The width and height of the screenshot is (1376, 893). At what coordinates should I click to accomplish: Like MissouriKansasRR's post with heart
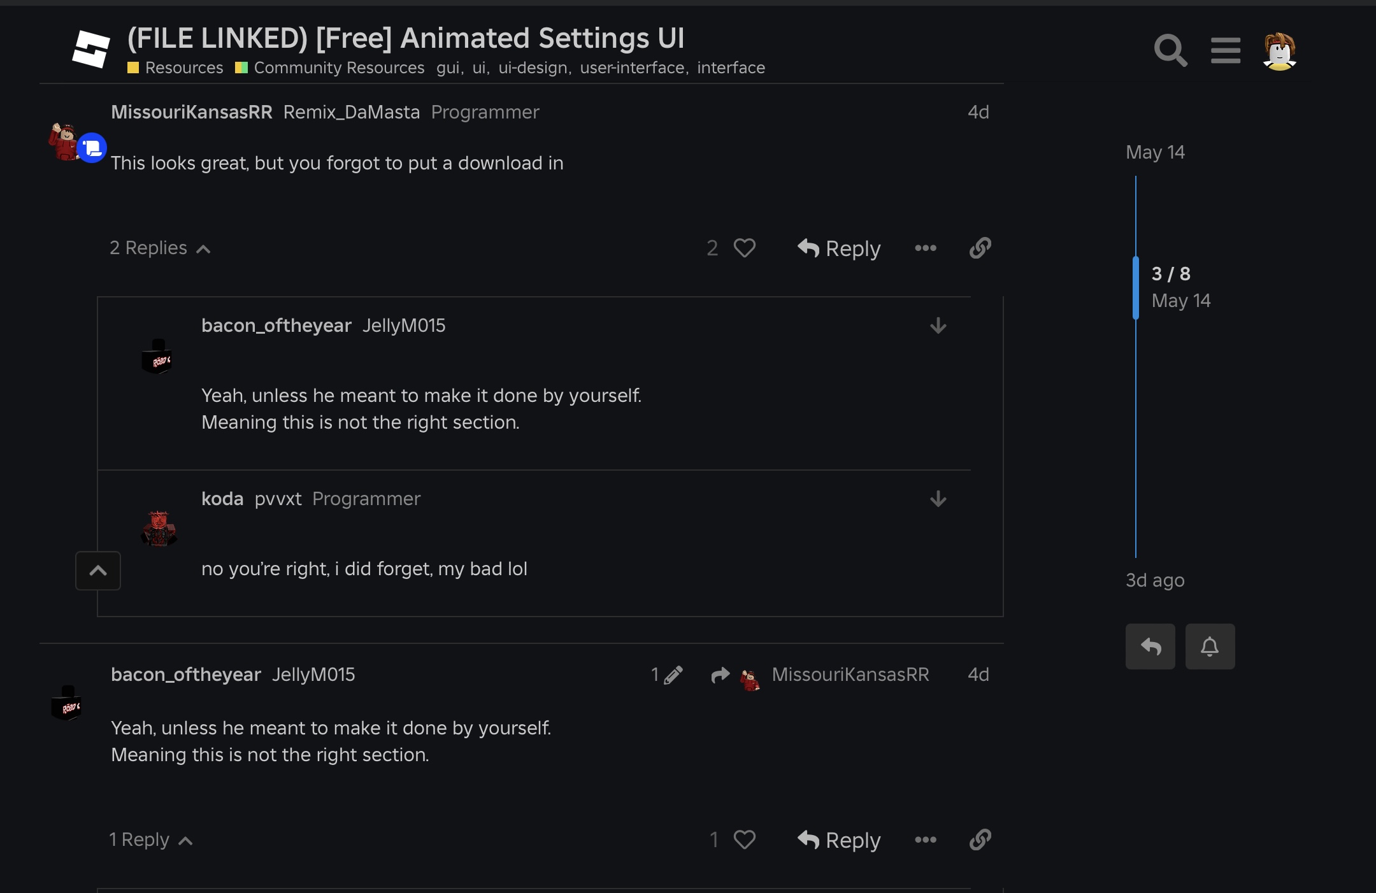point(744,248)
